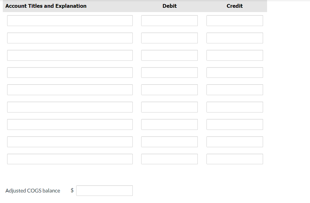Select the last row account title field
Screen dimensions: 310x203
(70, 159)
